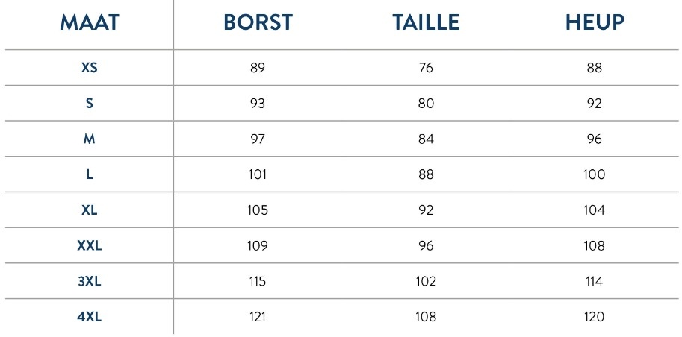Click the BORST value 101 for L
Viewport: 682px width, 337px height.
(258, 174)
